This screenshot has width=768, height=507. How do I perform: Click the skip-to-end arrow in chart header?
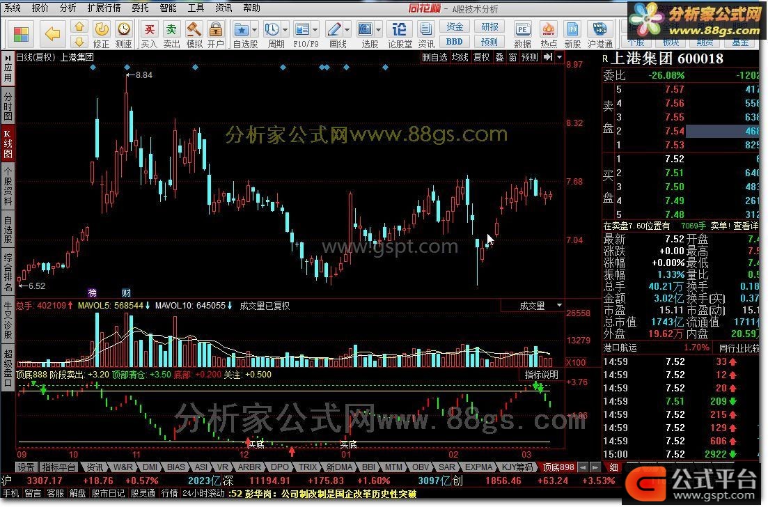click(x=548, y=57)
